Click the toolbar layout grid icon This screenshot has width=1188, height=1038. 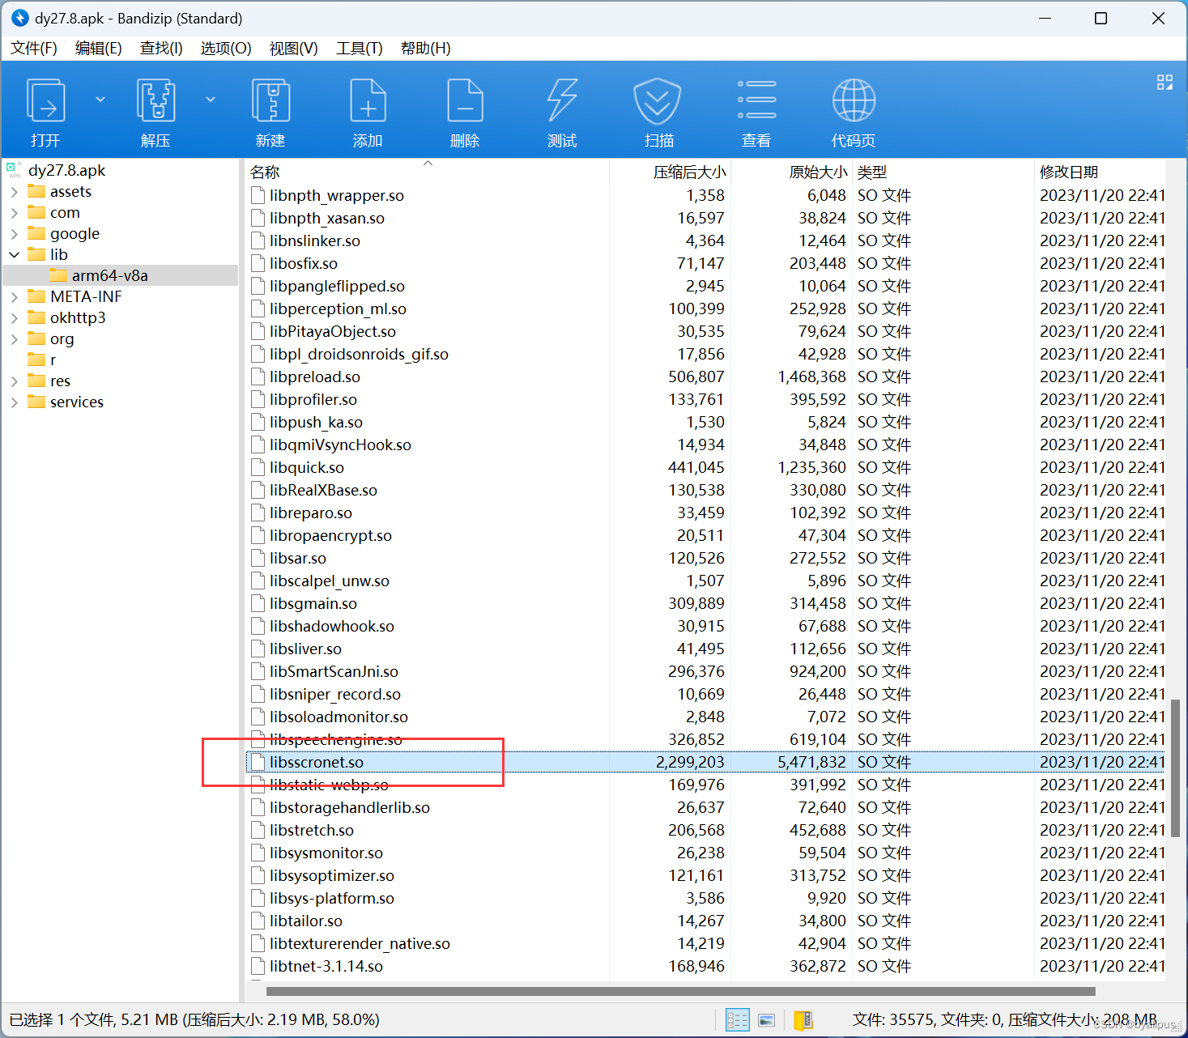coord(1165,82)
